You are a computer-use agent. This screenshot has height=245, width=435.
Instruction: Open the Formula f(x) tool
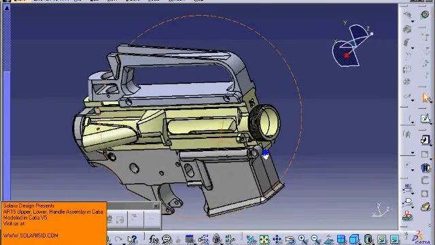click(154, 239)
